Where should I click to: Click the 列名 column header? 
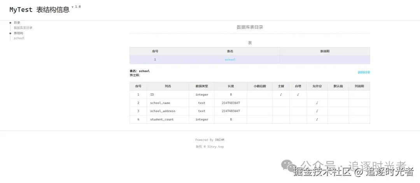click(x=168, y=86)
